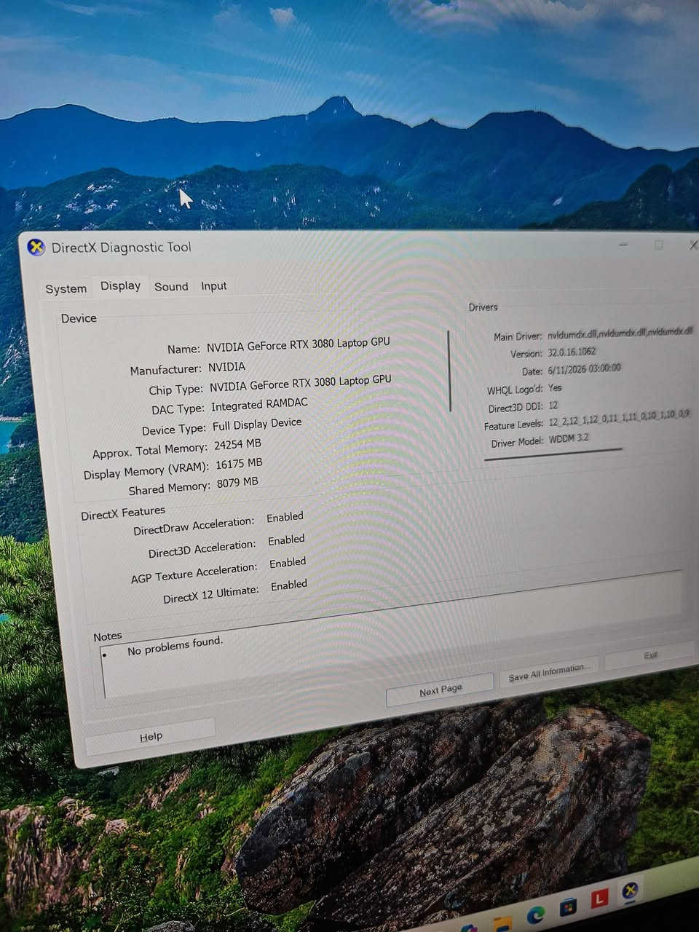
Task: Click the Device panel vertical scrollbar
Action: [449, 371]
